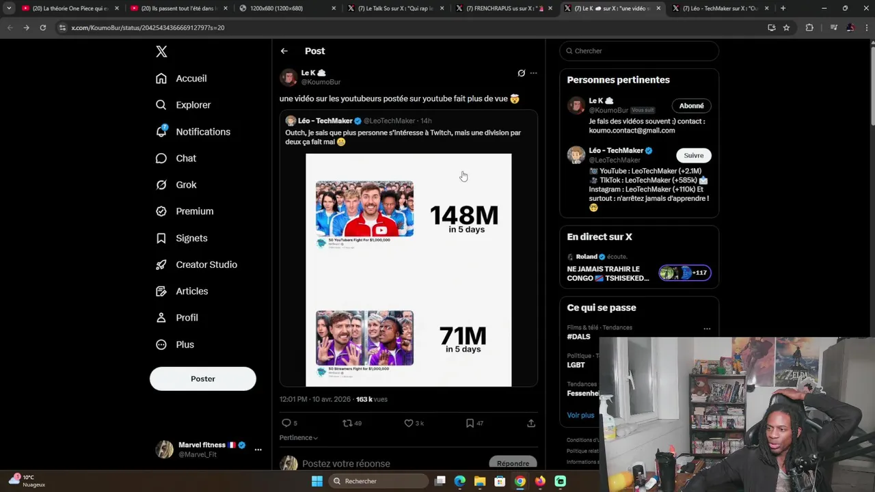The image size is (875, 492).
Task: Click post timestamp 12:01 PM
Action: coord(293,399)
